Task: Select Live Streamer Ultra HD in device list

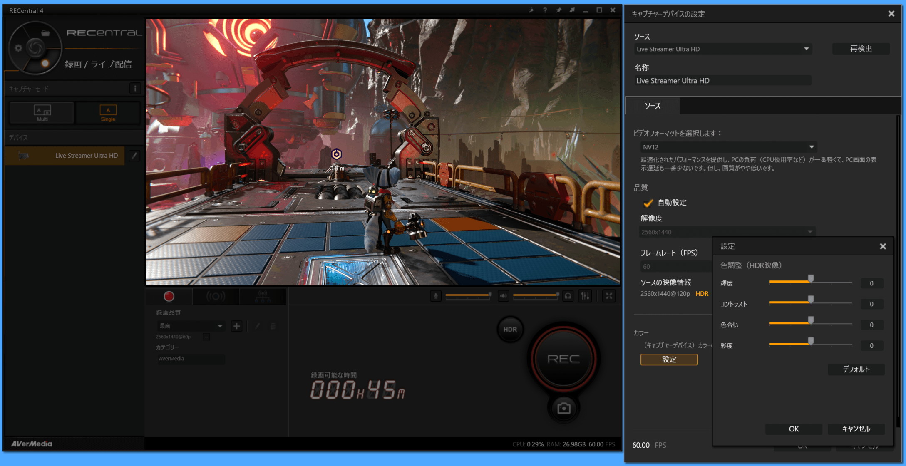Action: pyautogui.click(x=65, y=156)
